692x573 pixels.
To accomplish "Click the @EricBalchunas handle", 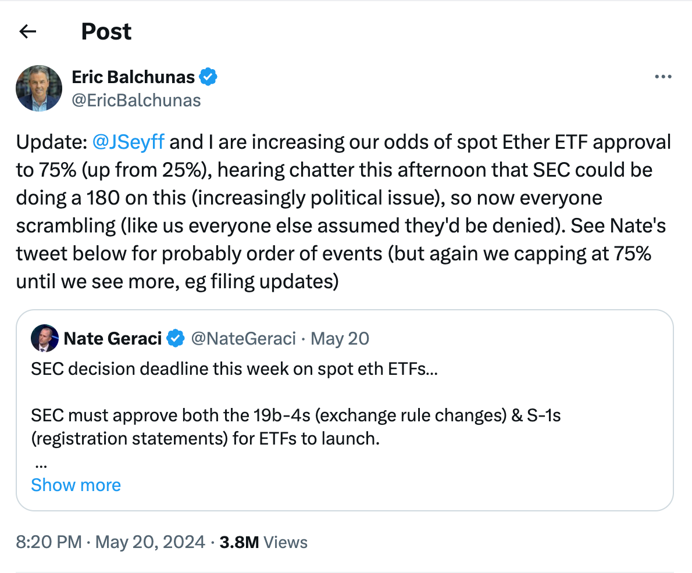I will click(x=137, y=100).
